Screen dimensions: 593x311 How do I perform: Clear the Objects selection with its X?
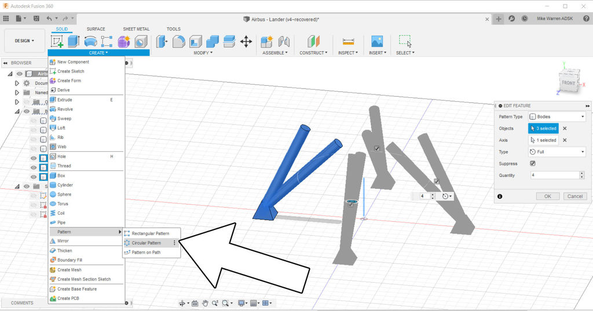(565, 128)
